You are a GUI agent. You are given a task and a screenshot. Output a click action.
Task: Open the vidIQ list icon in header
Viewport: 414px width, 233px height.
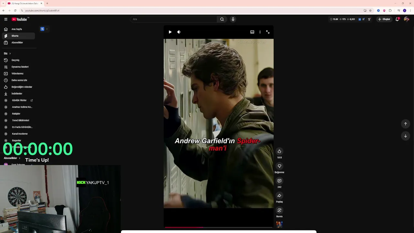click(364, 19)
